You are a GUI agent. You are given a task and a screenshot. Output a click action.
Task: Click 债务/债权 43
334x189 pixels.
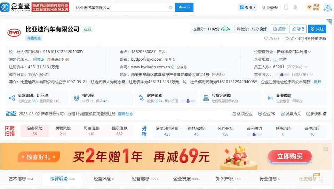(196, 131)
